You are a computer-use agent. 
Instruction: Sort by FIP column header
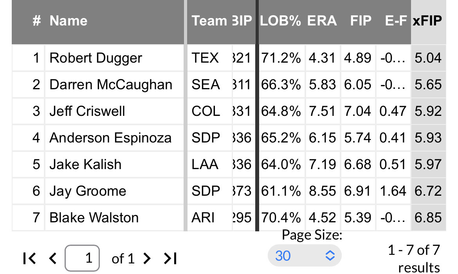(x=360, y=21)
